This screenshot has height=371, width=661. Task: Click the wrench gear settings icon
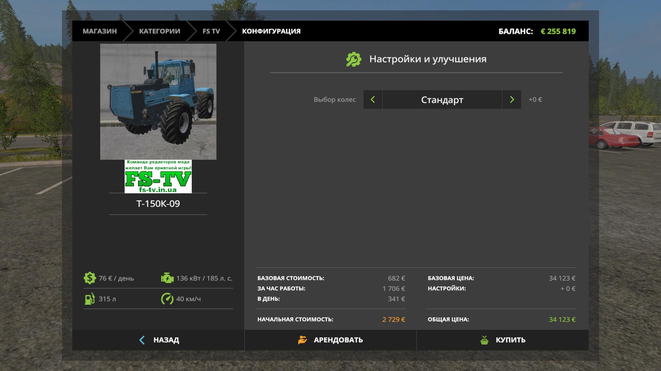coord(354,59)
